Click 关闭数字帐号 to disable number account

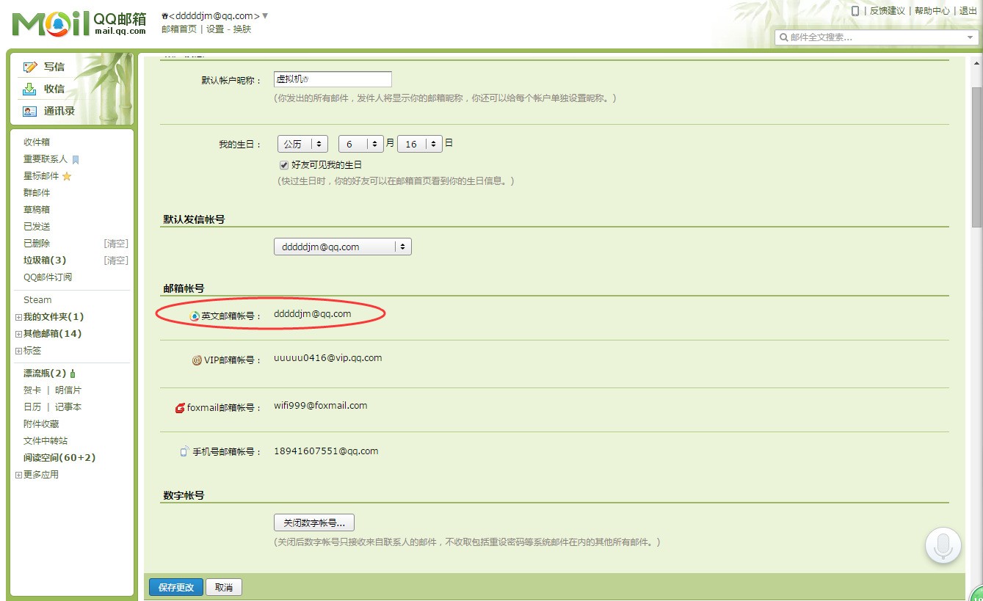313,522
